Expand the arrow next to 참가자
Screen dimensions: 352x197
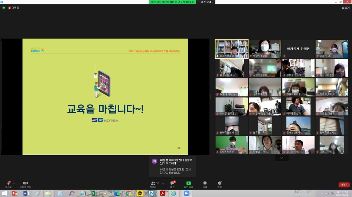(x=163, y=183)
